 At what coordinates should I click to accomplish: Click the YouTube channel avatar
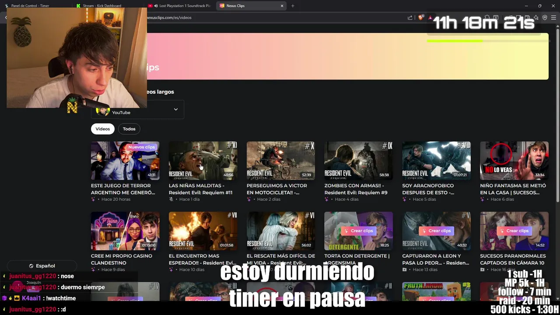[x=102, y=111]
